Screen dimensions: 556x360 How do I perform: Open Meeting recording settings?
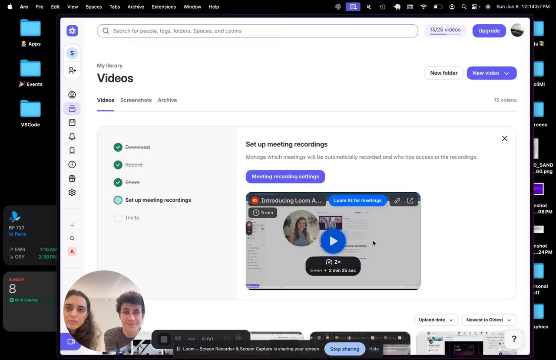[x=285, y=177]
